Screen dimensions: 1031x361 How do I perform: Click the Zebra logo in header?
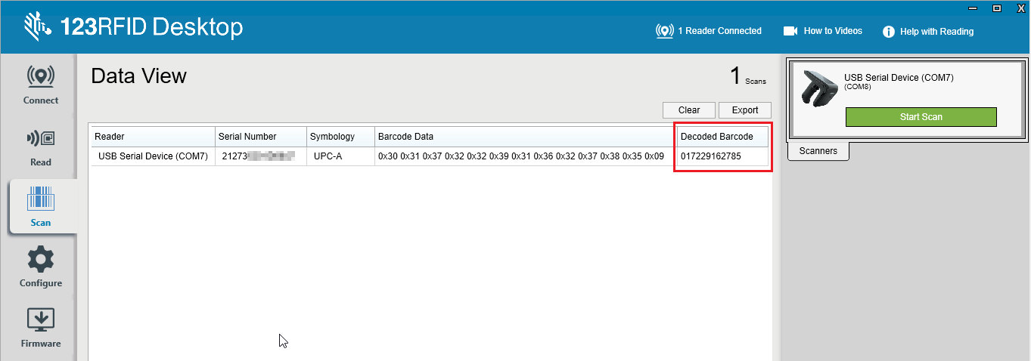[36, 26]
